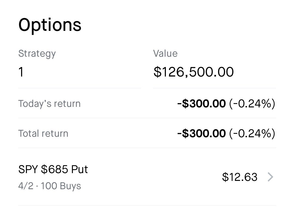
Task: Click Today's return (-0.24%) percentage
Action: click(x=252, y=104)
